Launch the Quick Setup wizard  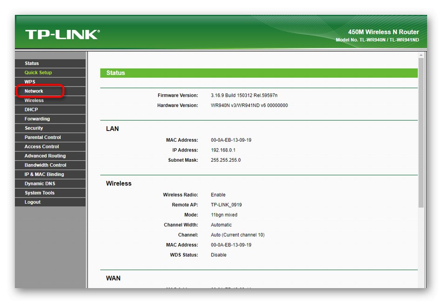38,72
